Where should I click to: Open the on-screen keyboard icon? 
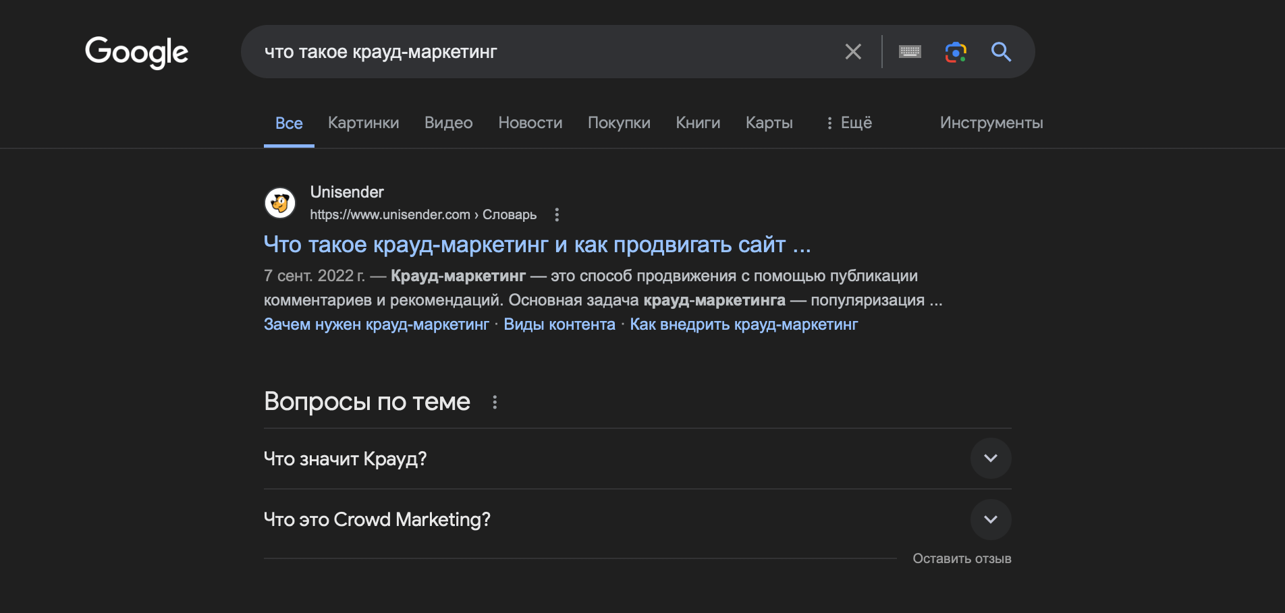click(x=910, y=52)
